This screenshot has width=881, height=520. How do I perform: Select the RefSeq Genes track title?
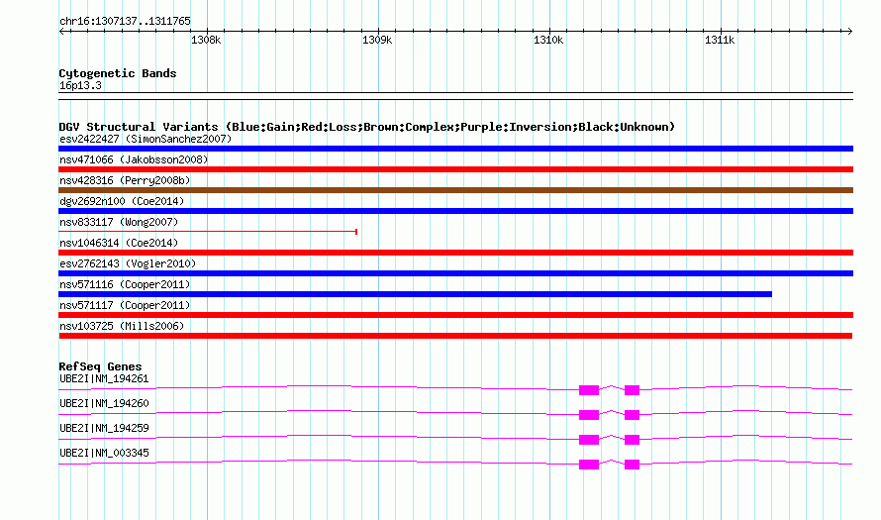point(101,366)
